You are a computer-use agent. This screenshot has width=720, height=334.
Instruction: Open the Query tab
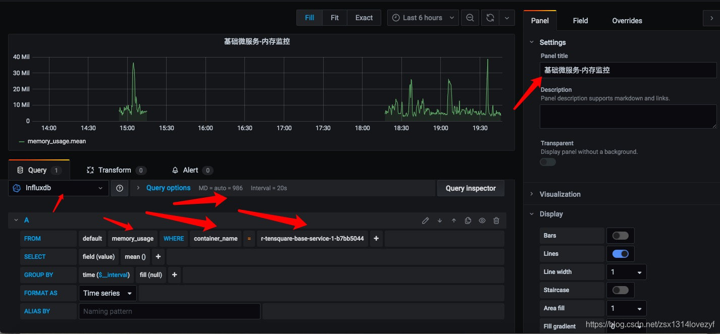[39, 170]
